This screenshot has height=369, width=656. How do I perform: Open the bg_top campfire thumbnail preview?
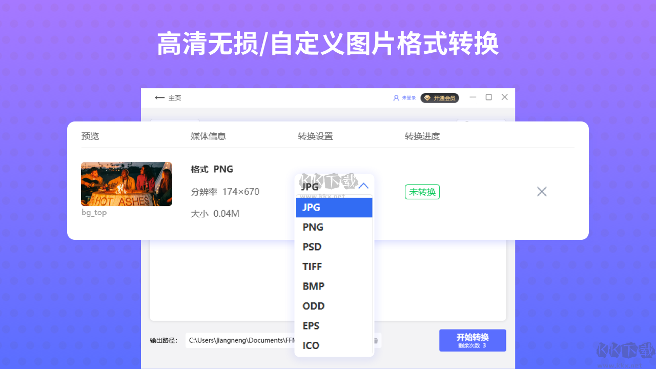tap(127, 184)
